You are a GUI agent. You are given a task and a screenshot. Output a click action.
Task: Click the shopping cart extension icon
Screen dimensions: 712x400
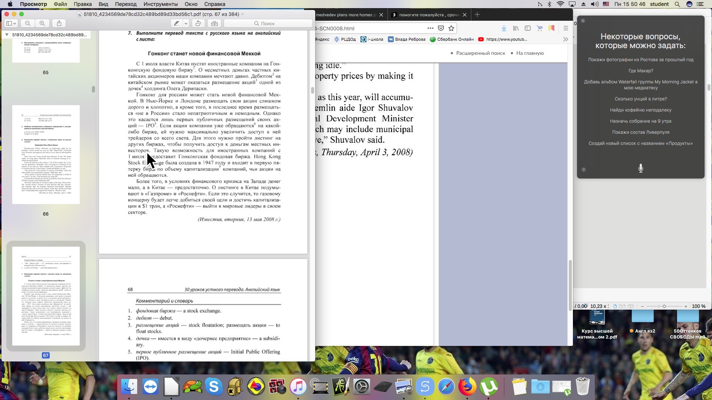pos(540,28)
